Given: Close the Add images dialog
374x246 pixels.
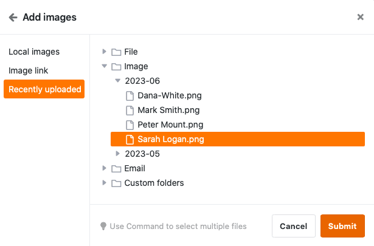Looking at the screenshot, I should [x=360, y=17].
